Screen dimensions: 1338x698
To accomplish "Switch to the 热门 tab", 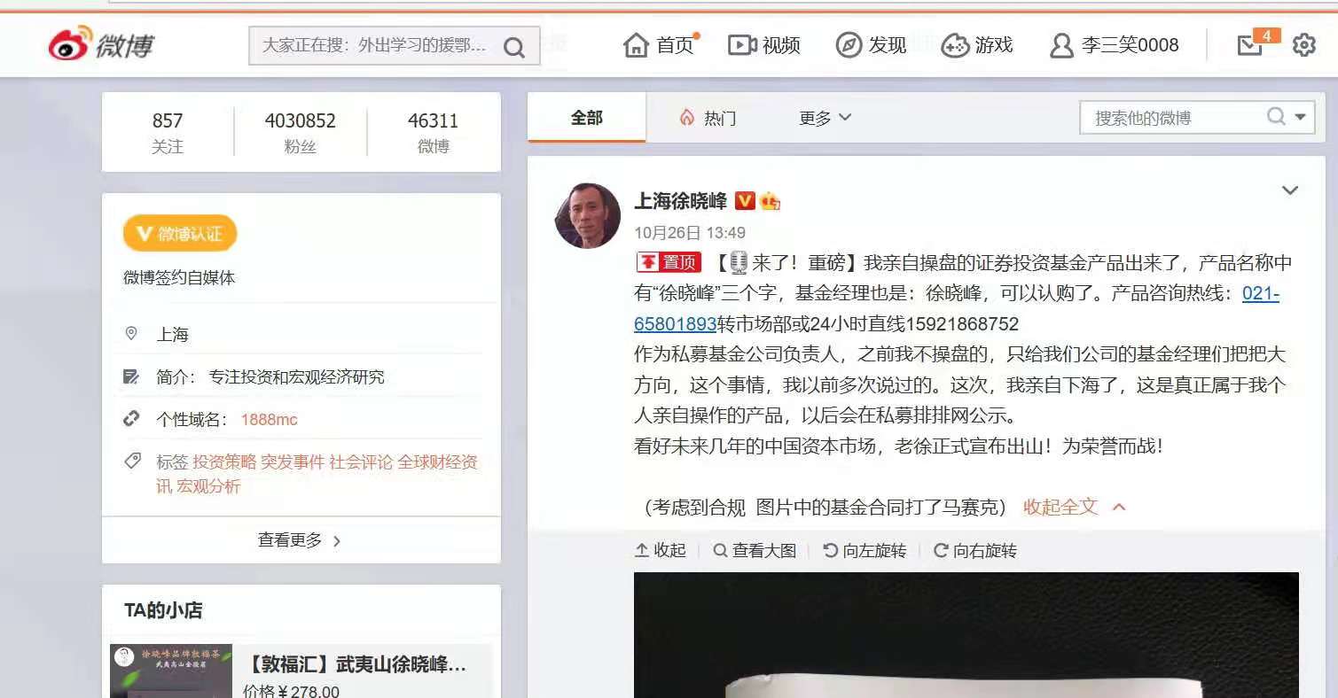I will 708,118.
